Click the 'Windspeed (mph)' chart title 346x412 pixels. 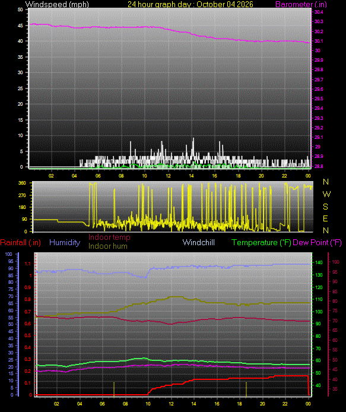tap(57, 5)
